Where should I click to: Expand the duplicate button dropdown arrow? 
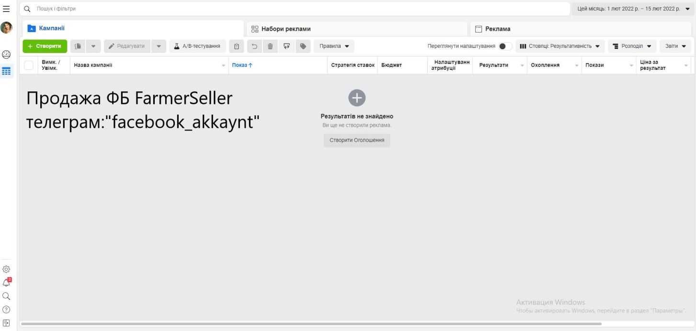tap(93, 46)
